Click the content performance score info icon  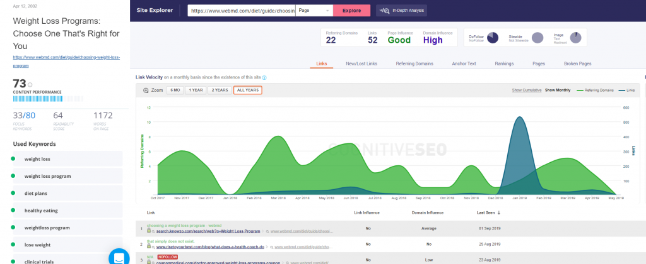pyautogui.click(x=30, y=85)
